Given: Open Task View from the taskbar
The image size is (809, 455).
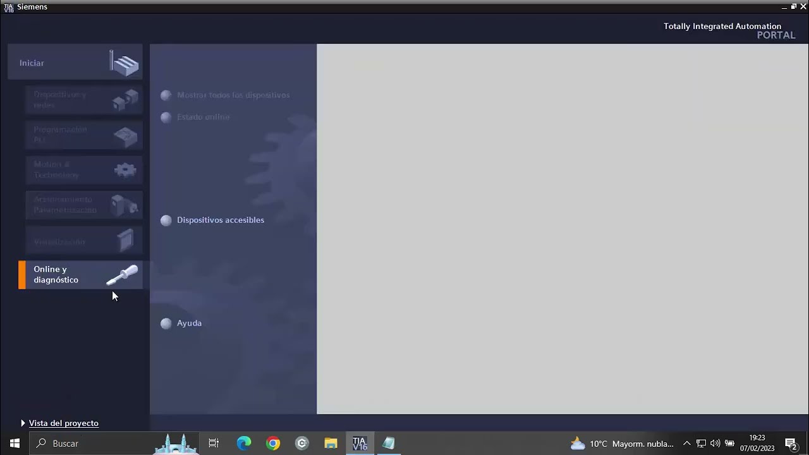Looking at the screenshot, I should coord(214,443).
